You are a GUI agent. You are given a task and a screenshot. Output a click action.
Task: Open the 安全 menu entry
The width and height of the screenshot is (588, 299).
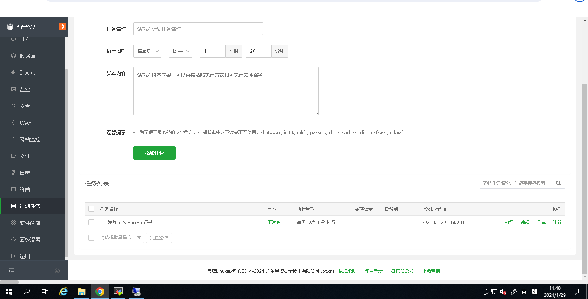[24, 106]
